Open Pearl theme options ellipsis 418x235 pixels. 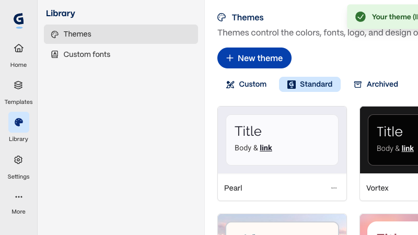[334, 188]
